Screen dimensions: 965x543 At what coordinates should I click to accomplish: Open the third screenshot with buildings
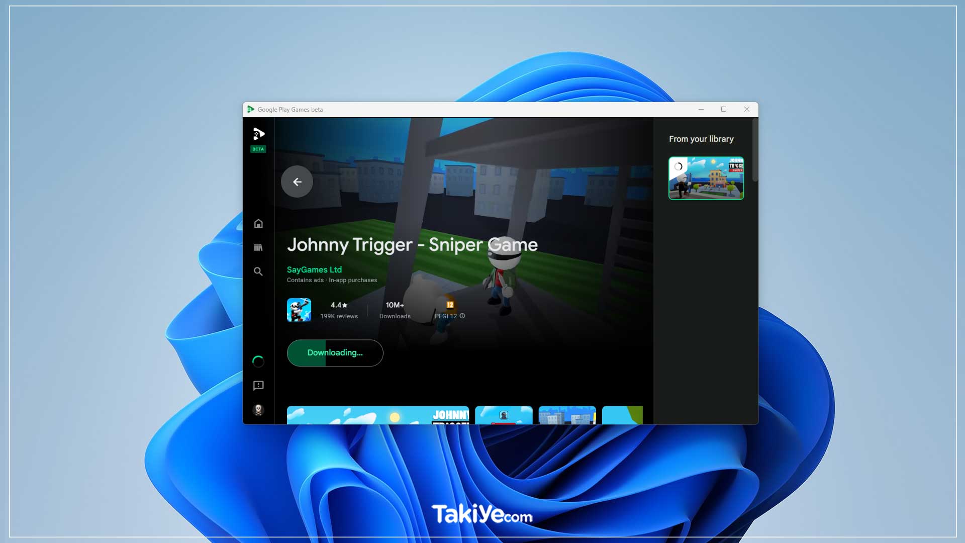click(567, 415)
